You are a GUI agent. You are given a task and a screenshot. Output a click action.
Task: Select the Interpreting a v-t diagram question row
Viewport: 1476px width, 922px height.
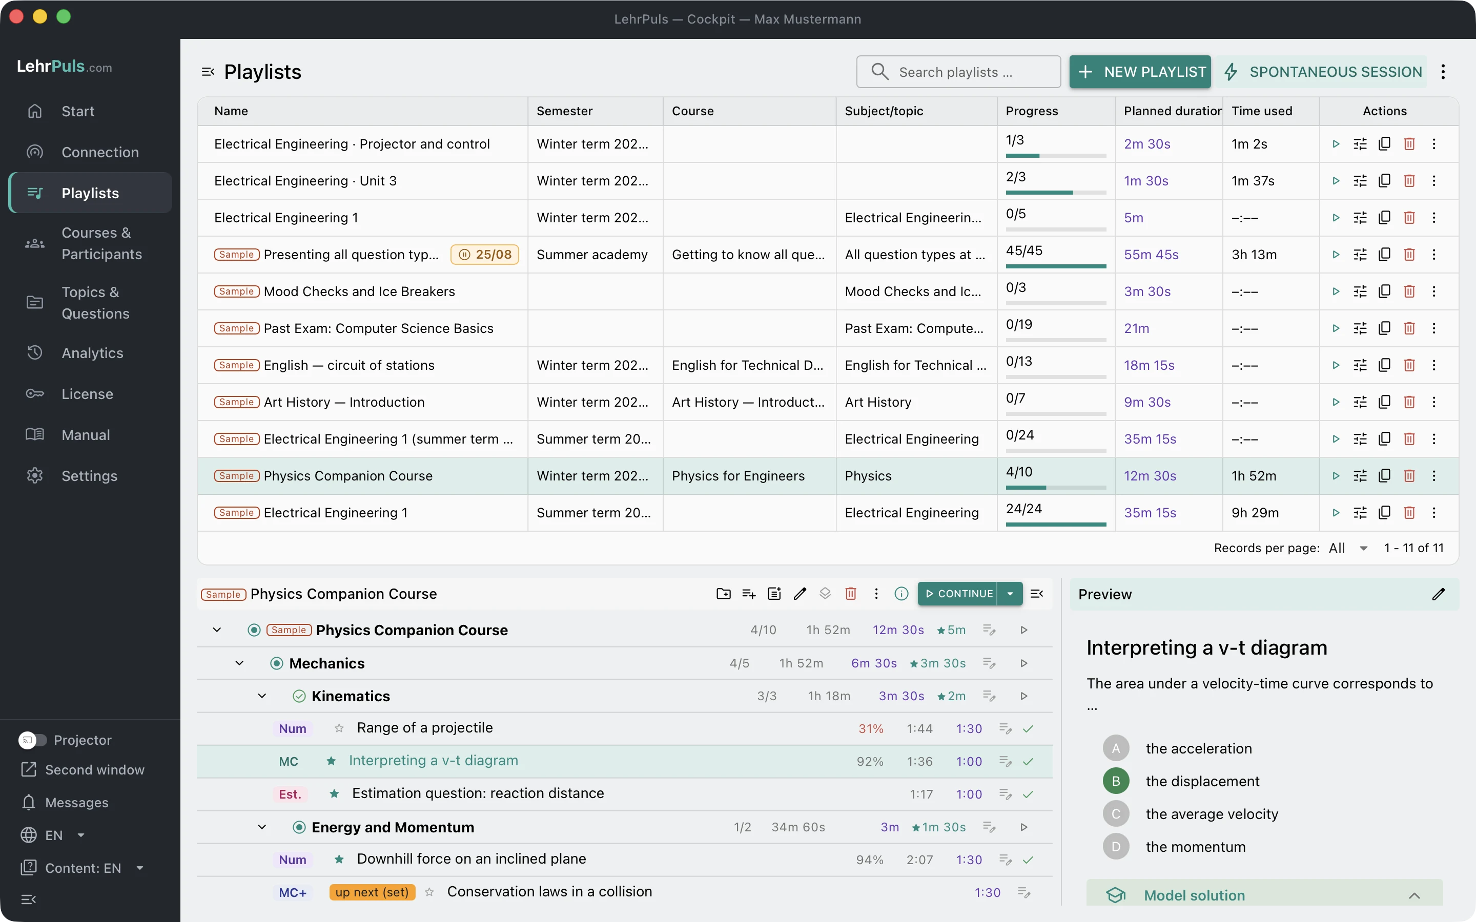click(x=625, y=761)
